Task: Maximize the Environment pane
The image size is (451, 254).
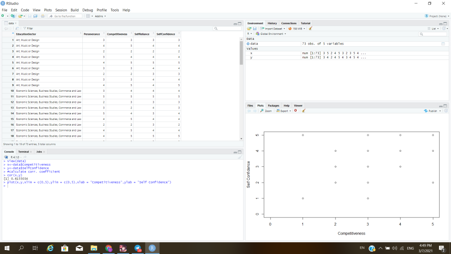Action: coord(444,23)
